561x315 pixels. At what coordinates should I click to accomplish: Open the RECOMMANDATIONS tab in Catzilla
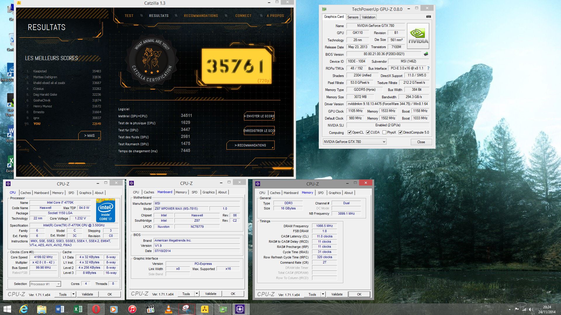click(201, 16)
